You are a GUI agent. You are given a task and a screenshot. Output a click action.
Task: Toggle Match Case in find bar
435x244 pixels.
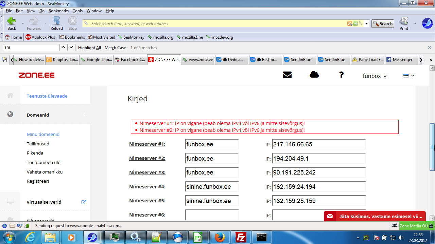[115, 48]
